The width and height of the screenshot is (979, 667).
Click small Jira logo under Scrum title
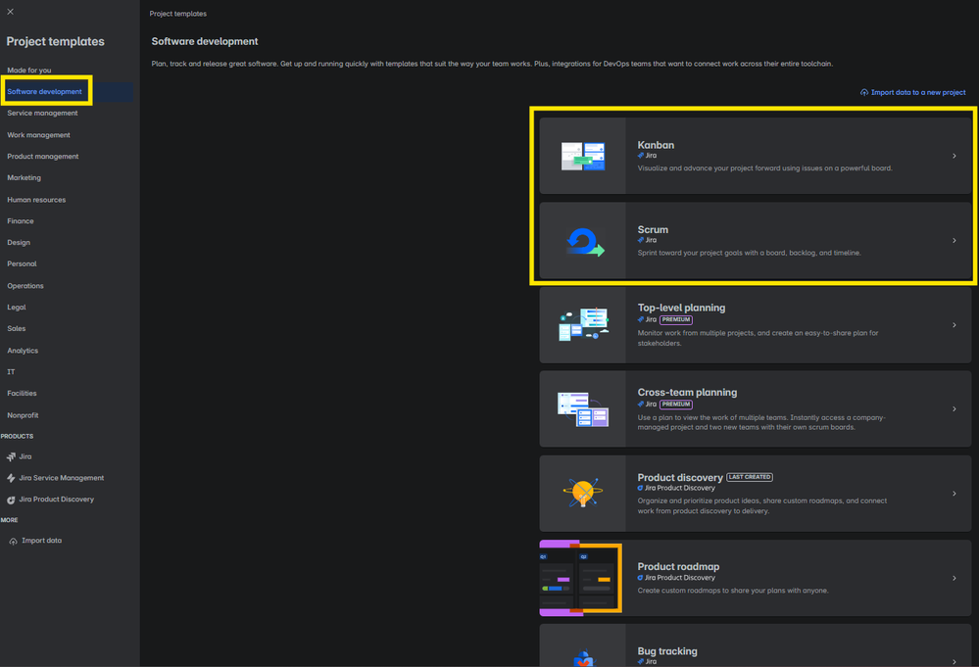point(641,240)
